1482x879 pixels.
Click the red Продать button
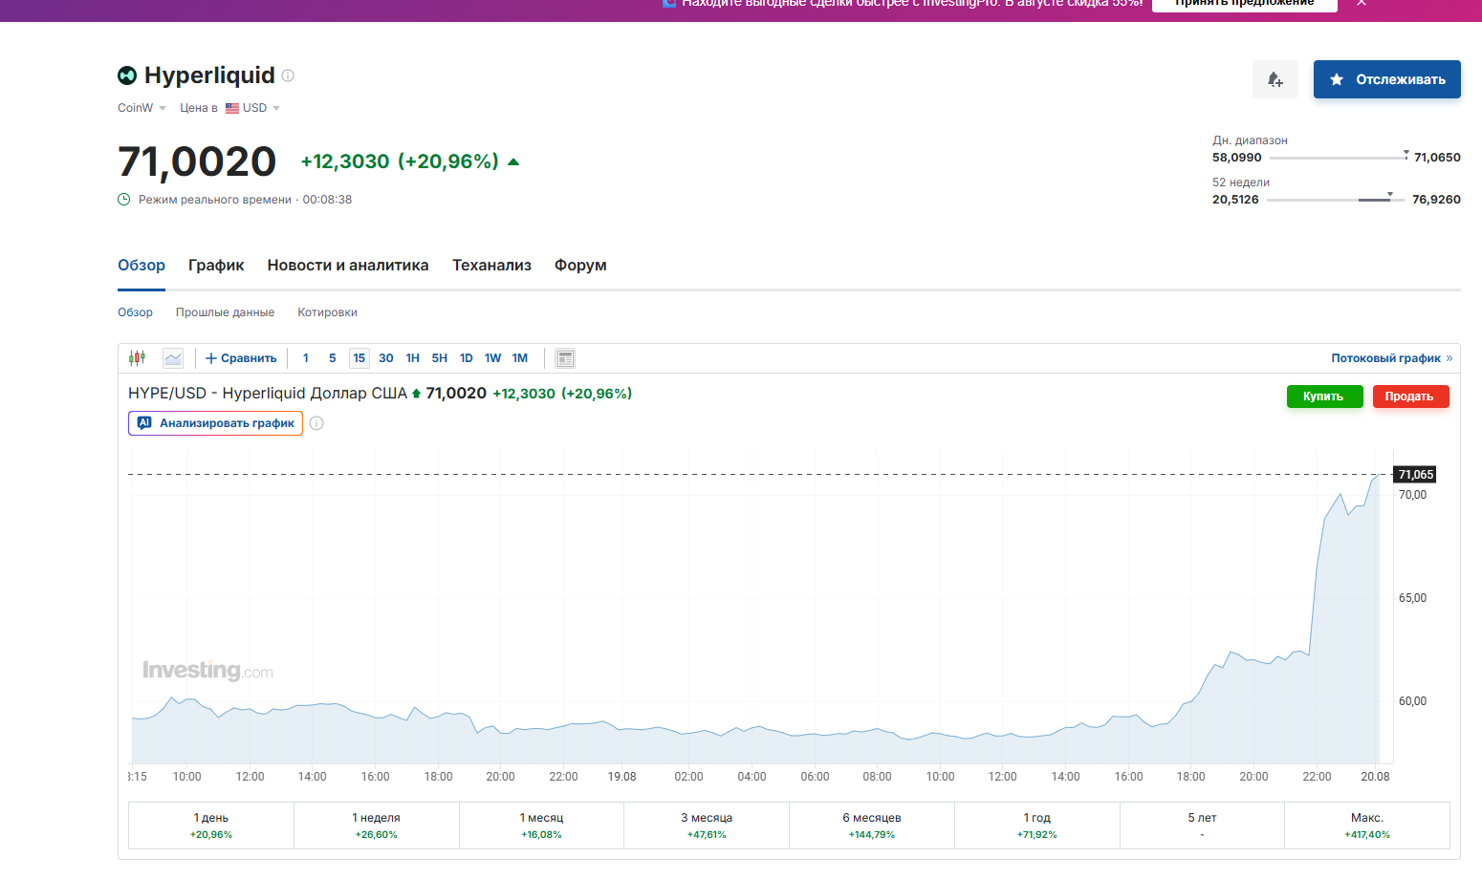tap(1410, 397)
